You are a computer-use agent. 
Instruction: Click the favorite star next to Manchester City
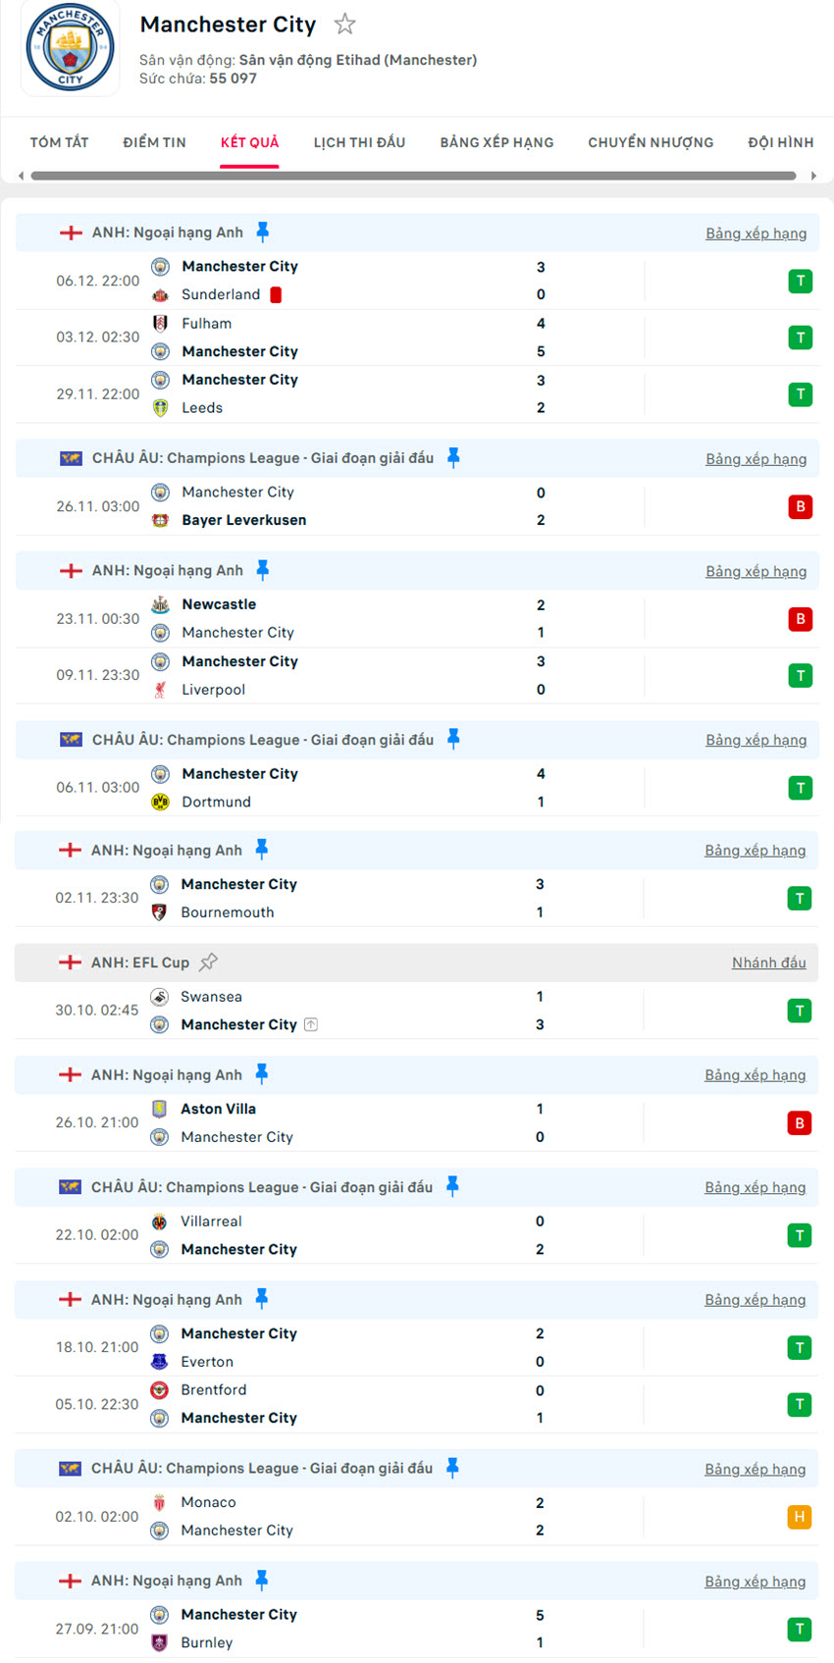click(x=344, y=25)
